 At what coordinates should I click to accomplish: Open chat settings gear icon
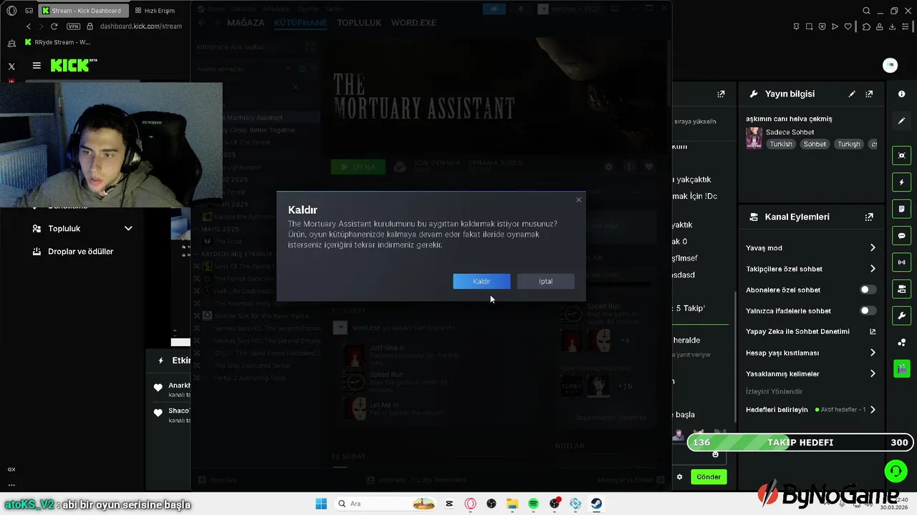(x=680, y=476)
